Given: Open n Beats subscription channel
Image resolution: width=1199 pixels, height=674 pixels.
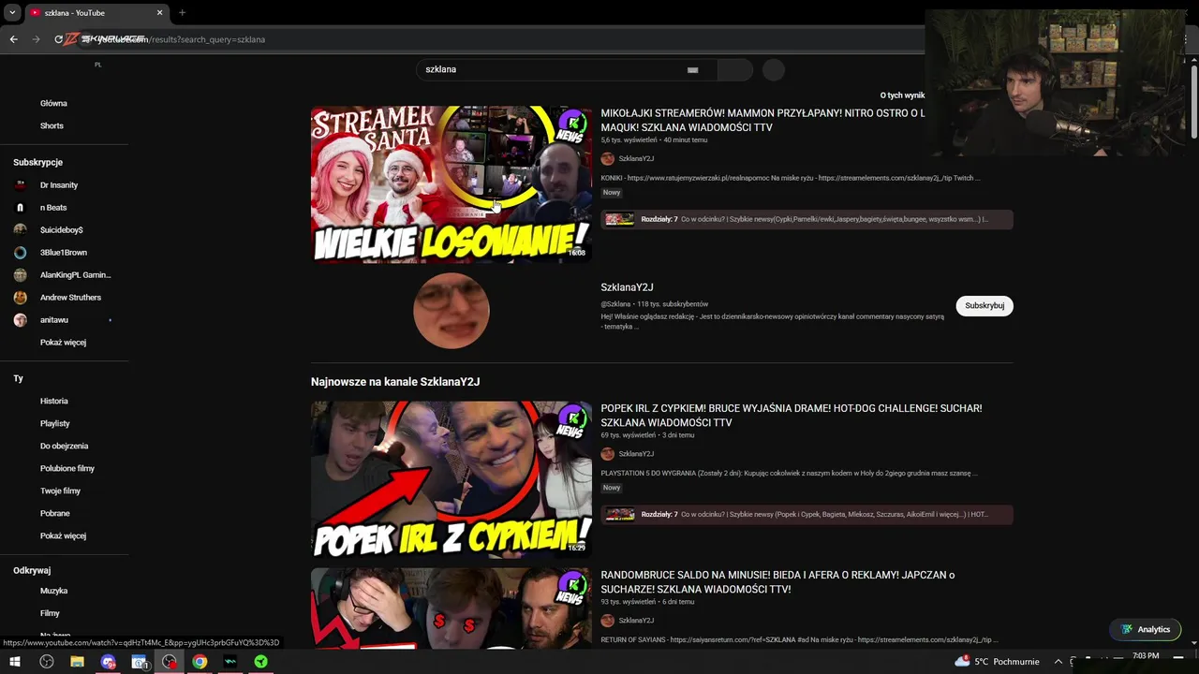Looking at the screenshot, I should coord(53,208).
